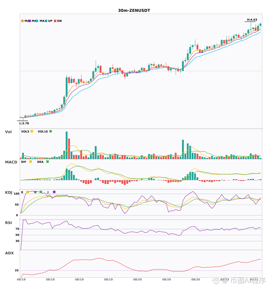
Task: Click the DIF legend text
Action: click(x=24, y=162)
